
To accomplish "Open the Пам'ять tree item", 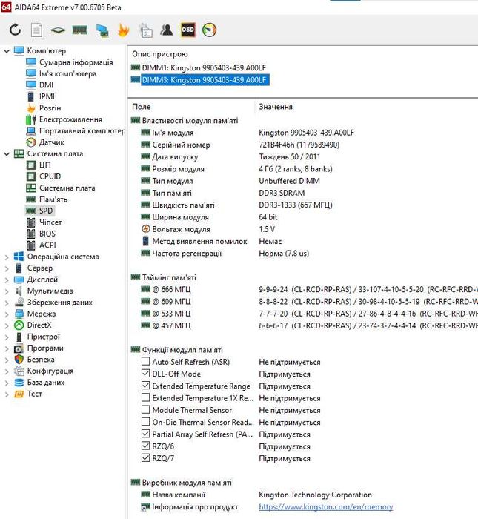I will coord(53,199).
